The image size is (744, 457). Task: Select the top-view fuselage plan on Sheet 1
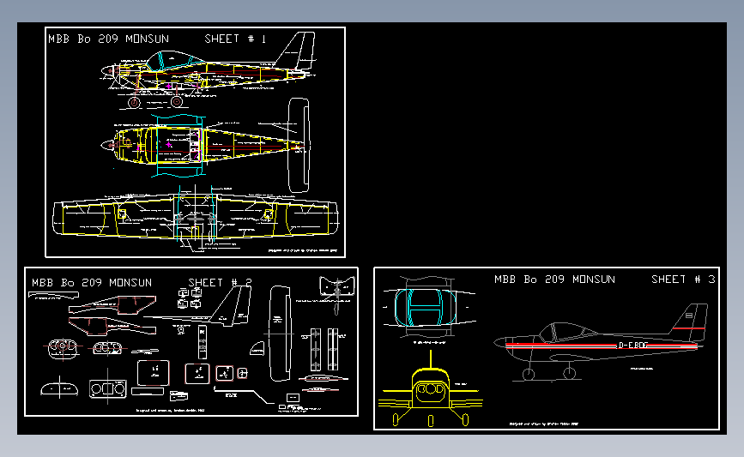click(x=204, y=145)
